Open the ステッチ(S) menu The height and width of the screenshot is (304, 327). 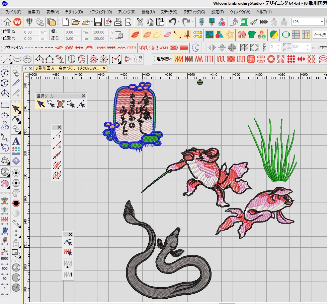pyautogui.click(x=169, y=12)
